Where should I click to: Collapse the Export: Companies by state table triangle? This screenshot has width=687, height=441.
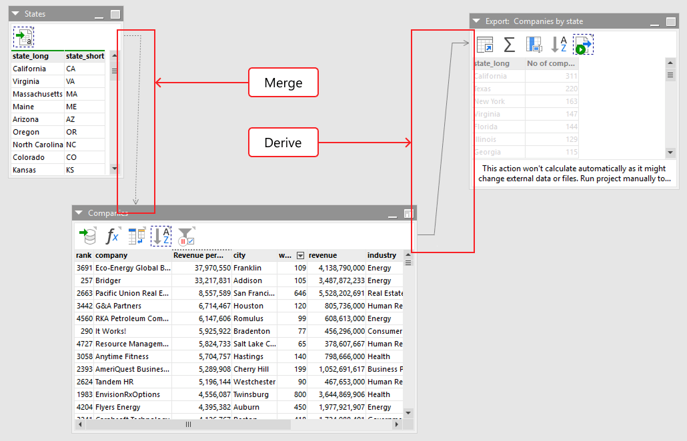(477, 21)
